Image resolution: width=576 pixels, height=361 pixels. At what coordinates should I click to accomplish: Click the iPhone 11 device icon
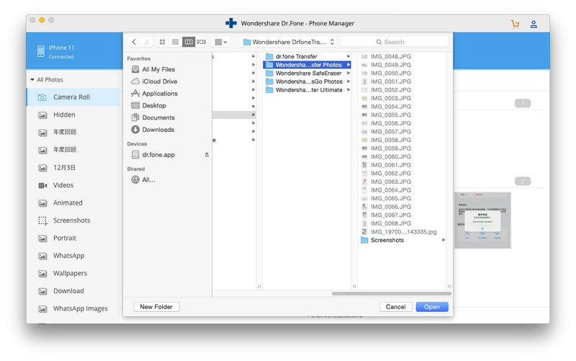(x=41, y=51)
